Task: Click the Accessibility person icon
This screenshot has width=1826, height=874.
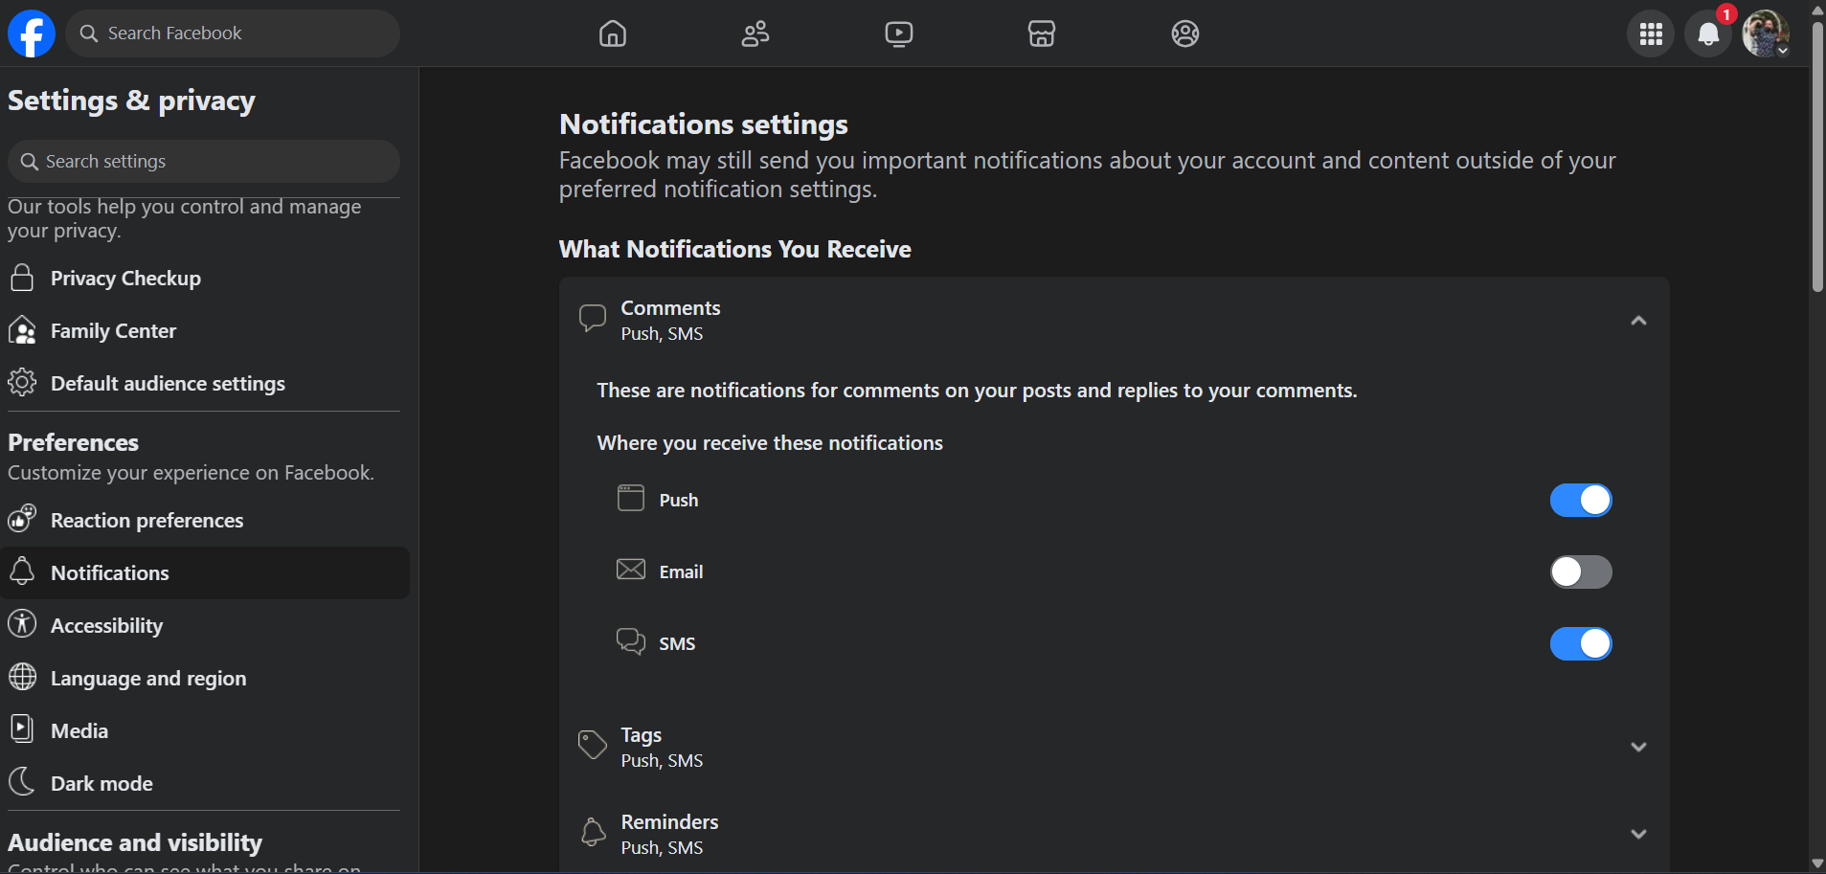Action: click(22, 624)
